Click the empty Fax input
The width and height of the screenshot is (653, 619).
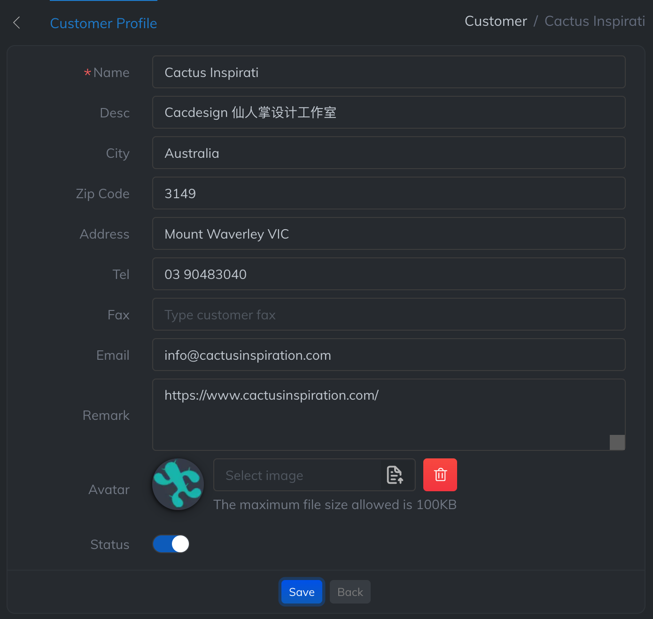coord(389,315)
